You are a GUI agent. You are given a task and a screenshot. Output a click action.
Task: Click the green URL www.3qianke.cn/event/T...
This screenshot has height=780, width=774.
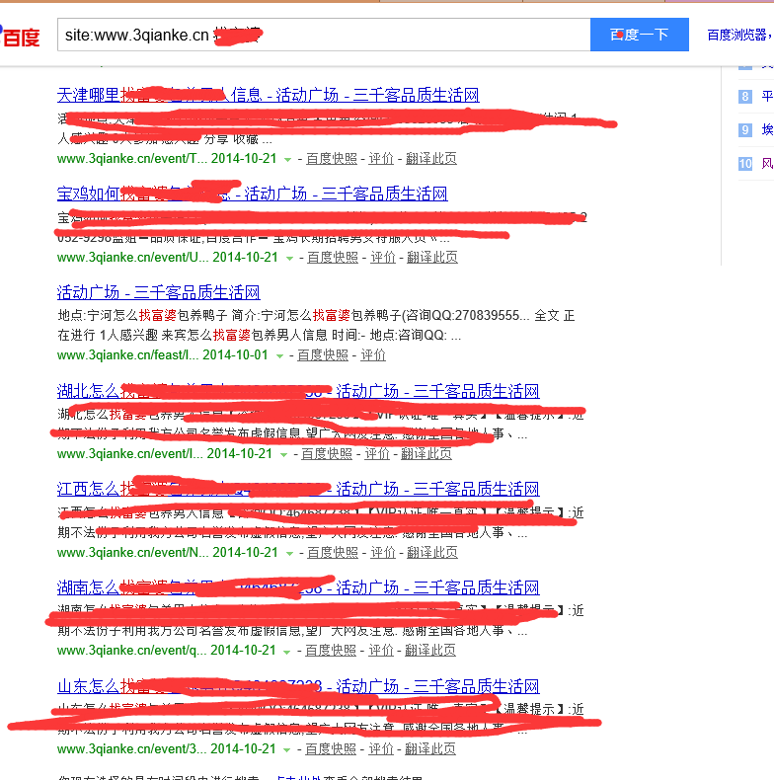[x=132, y=159]
